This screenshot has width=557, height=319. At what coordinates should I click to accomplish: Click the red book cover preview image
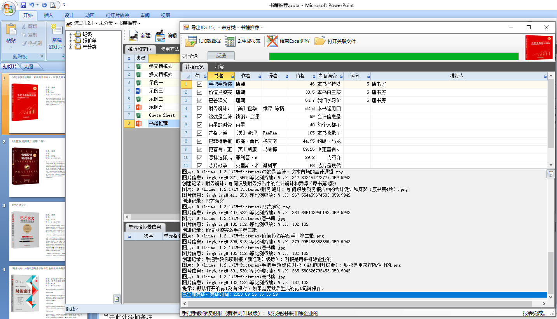(538, 47)
